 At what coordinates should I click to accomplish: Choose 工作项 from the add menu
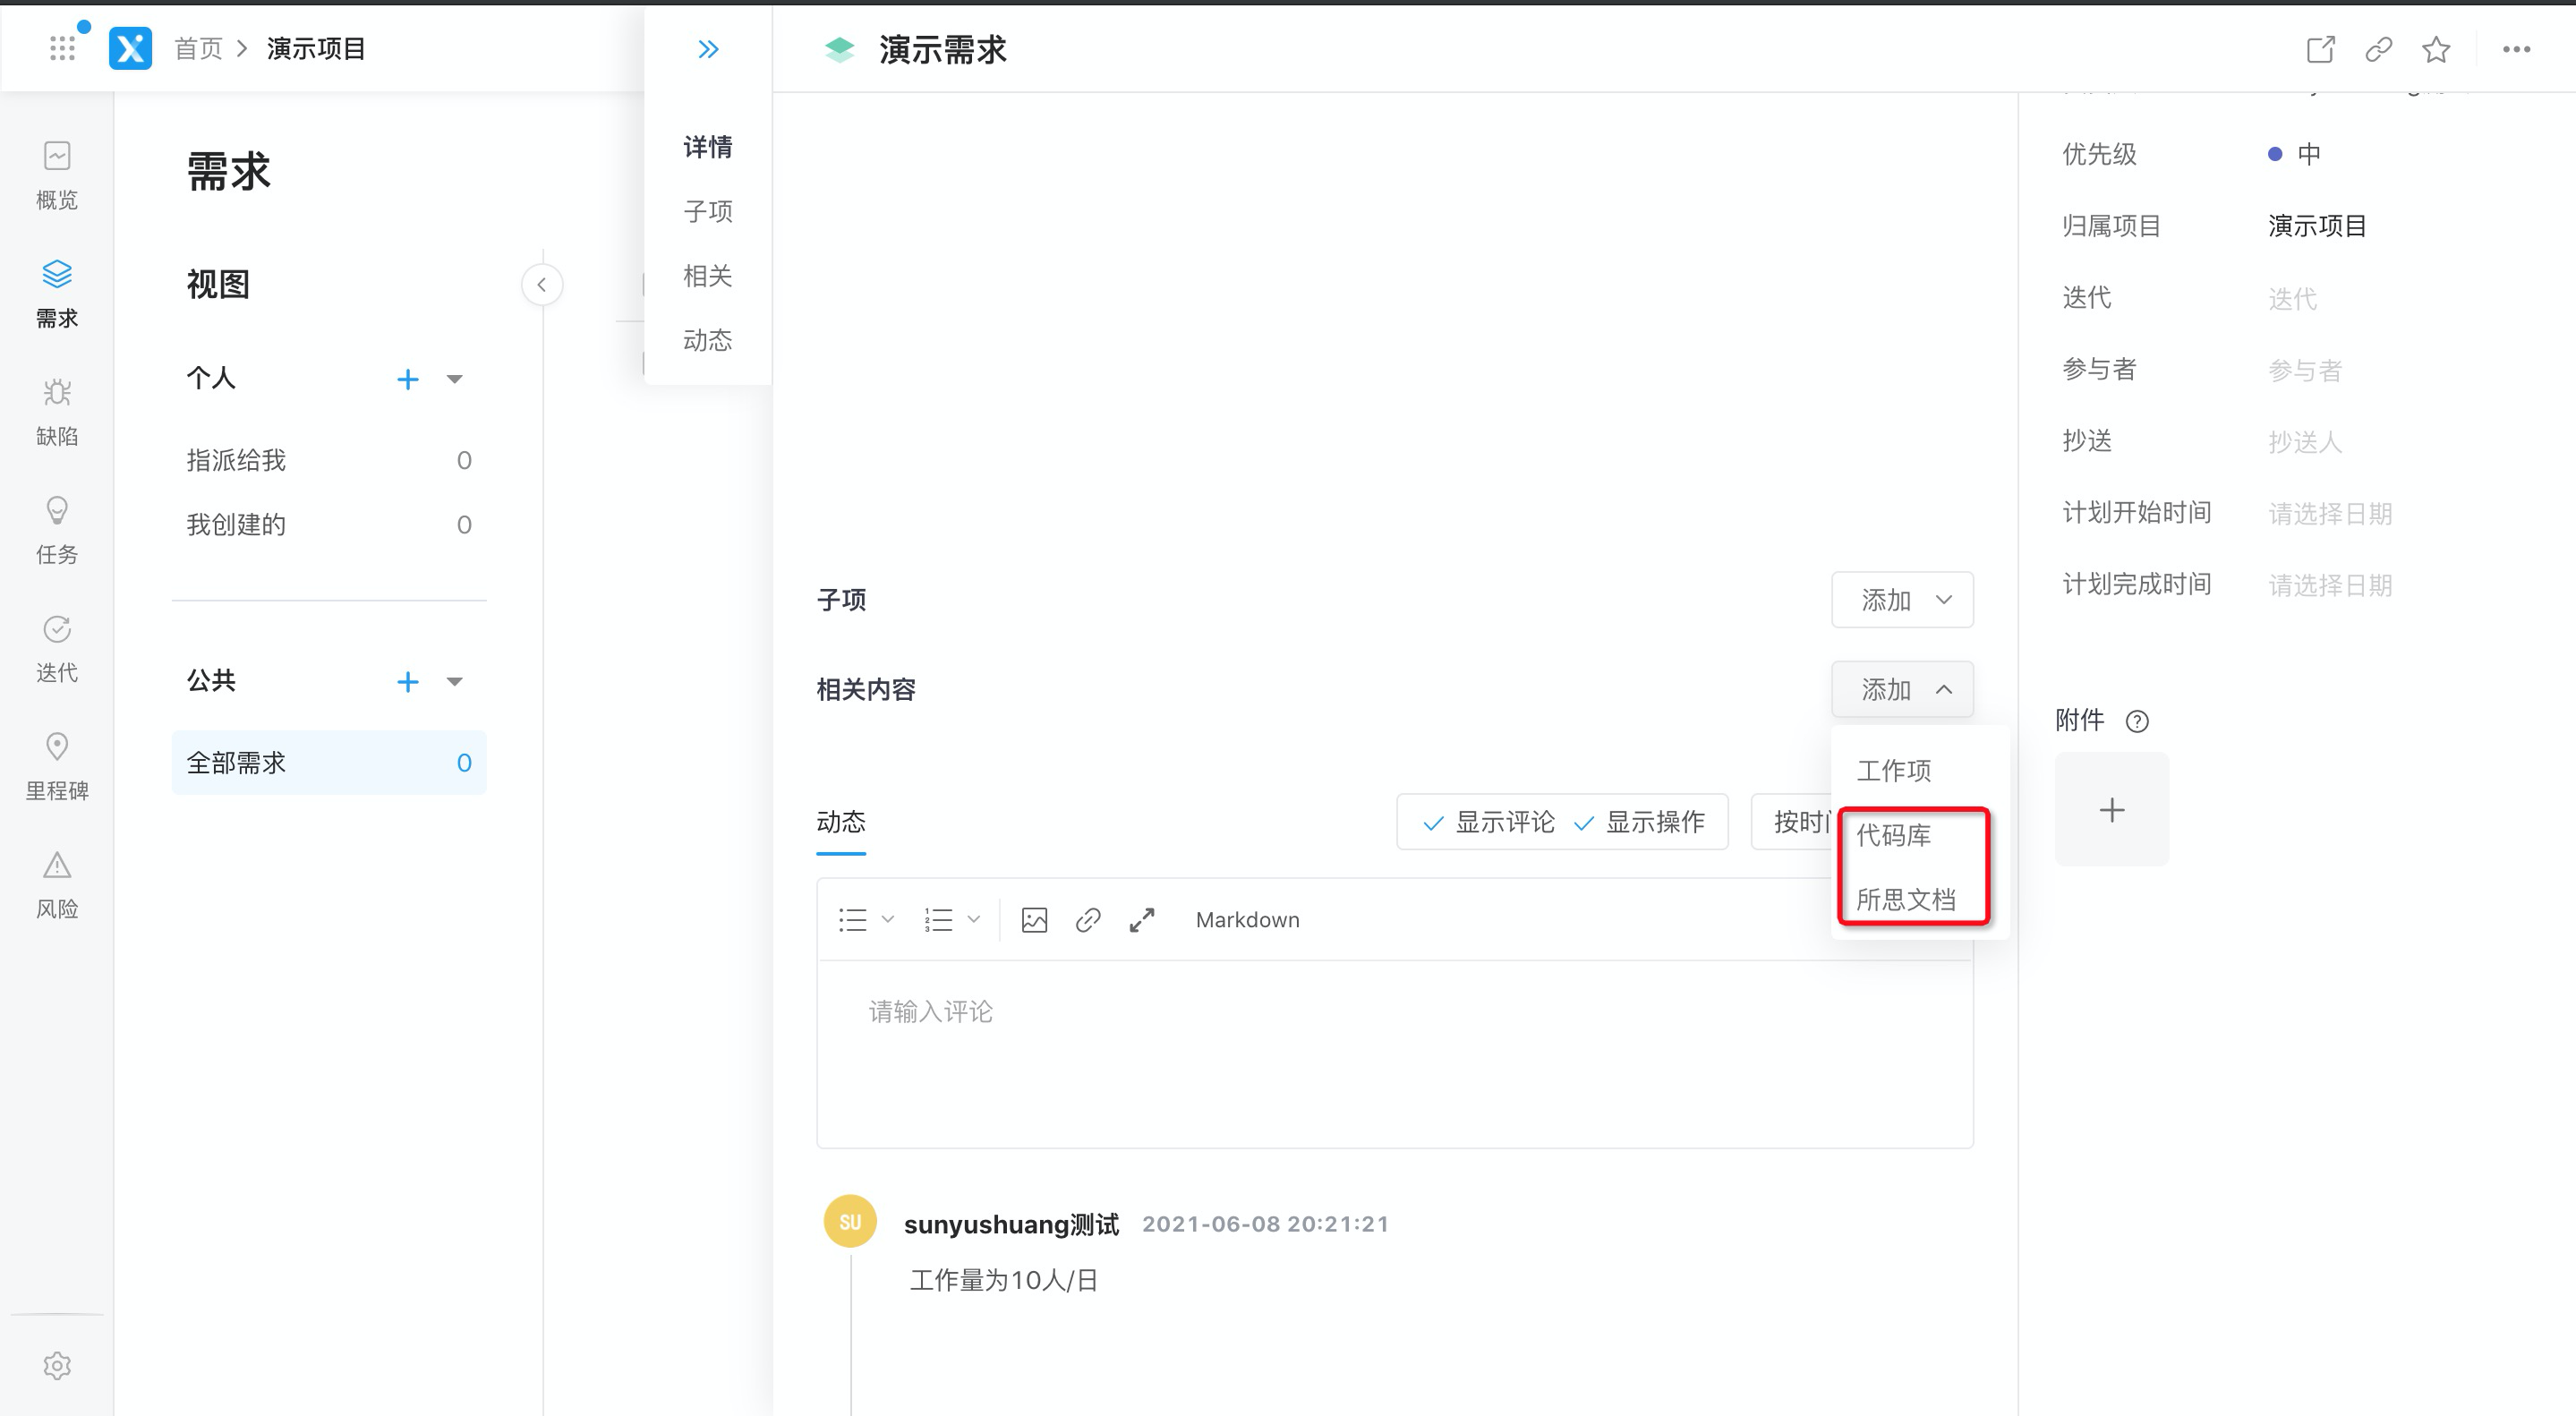click(x=1894, y=771)
